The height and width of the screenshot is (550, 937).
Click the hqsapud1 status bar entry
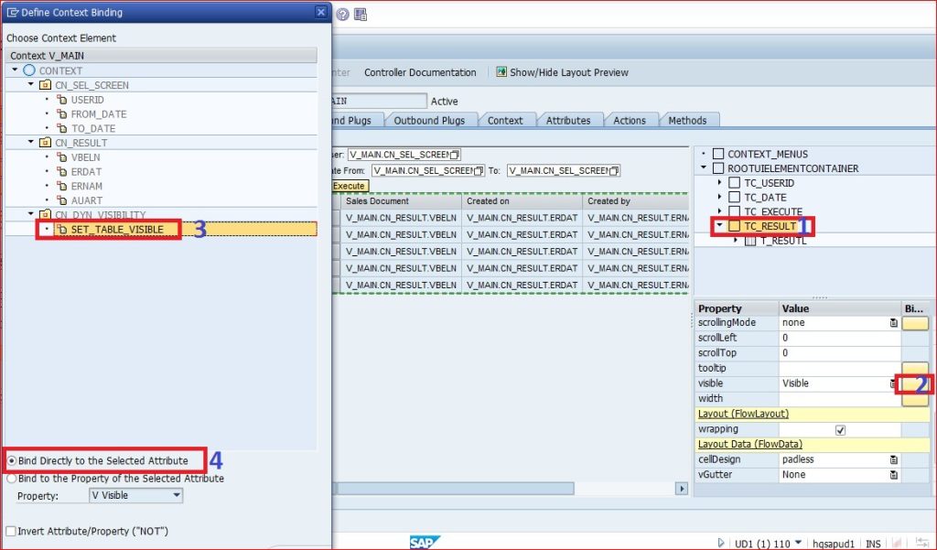click(833, 544)
